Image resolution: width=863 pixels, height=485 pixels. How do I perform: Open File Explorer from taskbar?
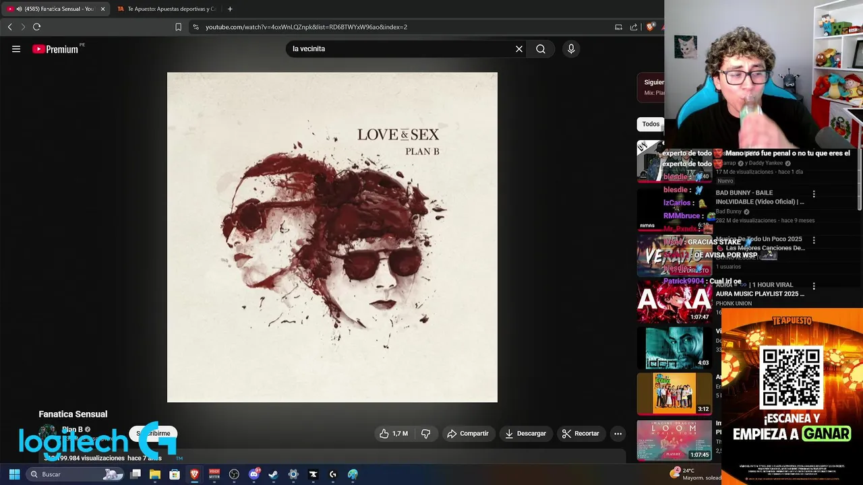[x=155, y=474]
